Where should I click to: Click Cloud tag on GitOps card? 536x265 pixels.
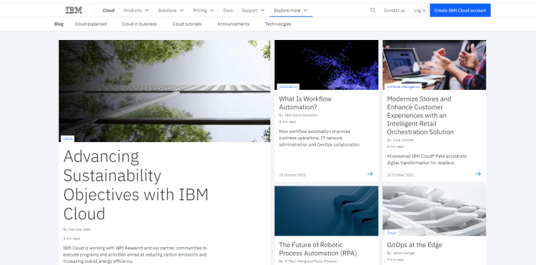pyautogui.click(x=392, y=233)
